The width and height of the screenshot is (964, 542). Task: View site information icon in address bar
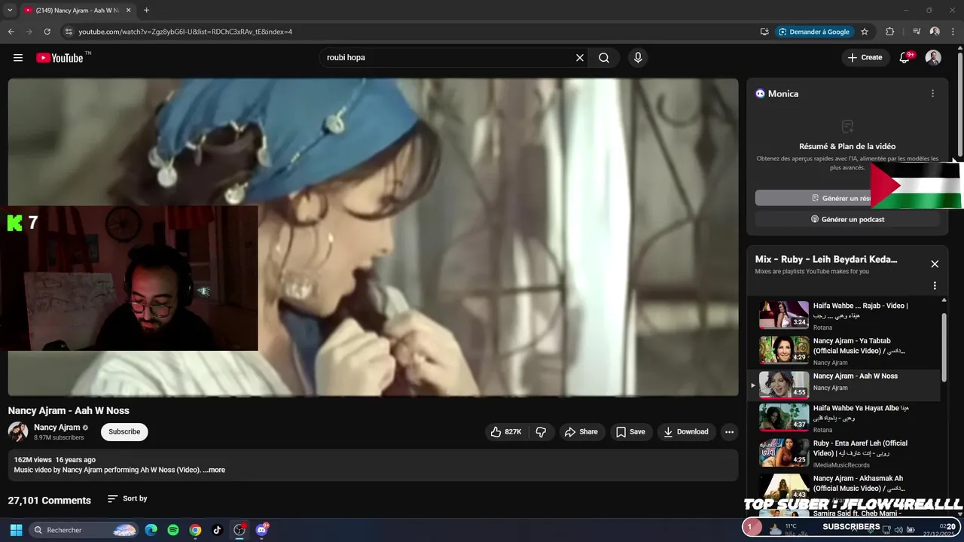[x=68, y=32]
